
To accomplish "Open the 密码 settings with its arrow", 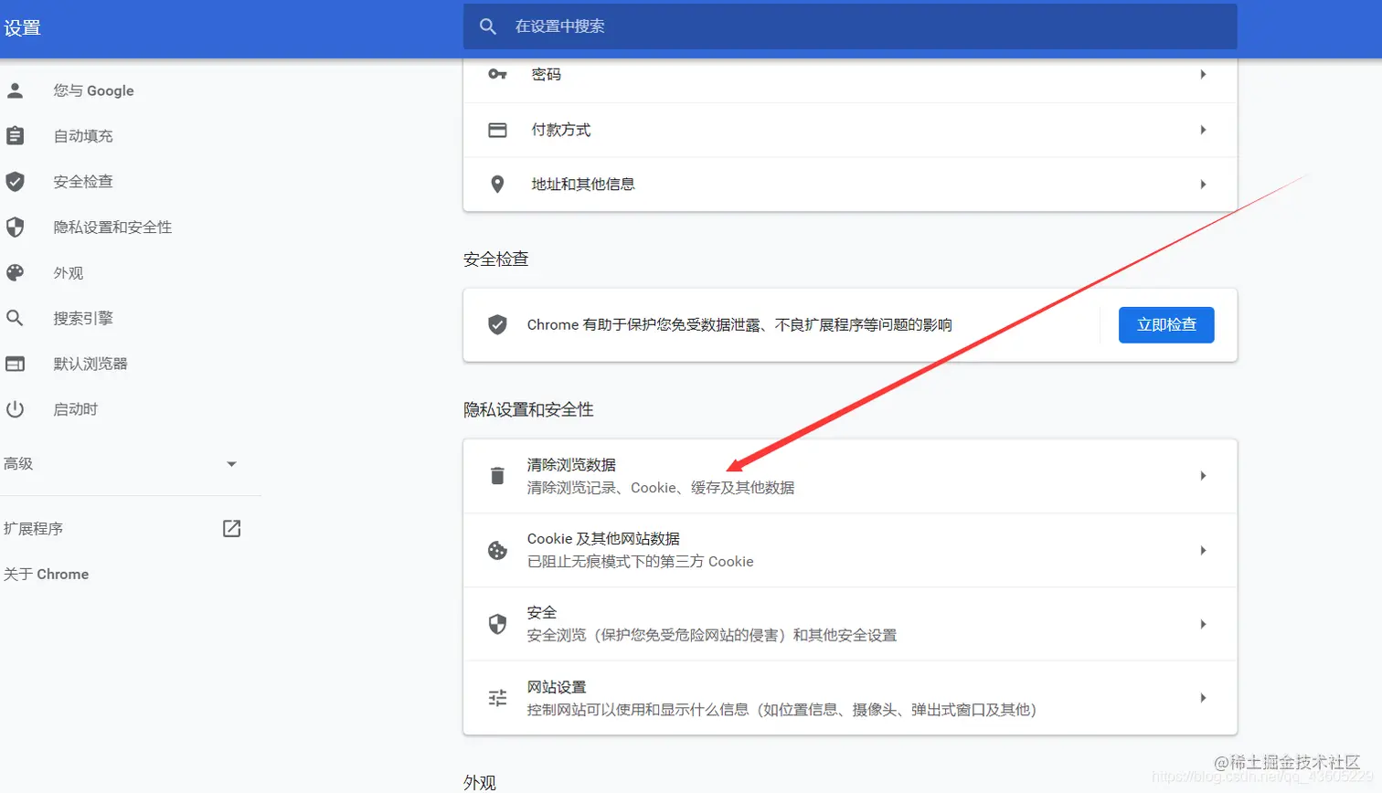I will [x=1203, y=75].
